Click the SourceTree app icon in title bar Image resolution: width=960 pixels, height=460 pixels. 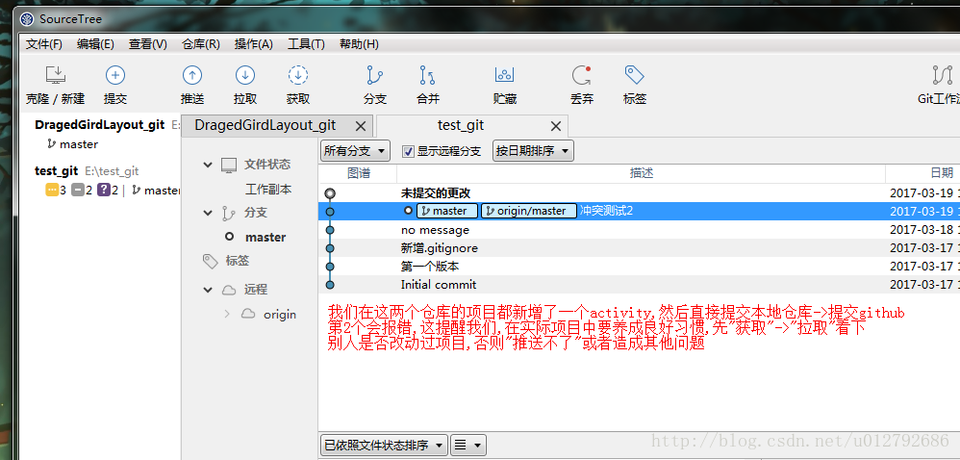click(27, 19)
